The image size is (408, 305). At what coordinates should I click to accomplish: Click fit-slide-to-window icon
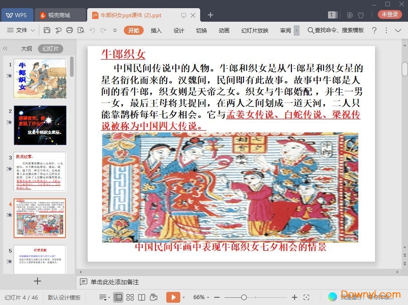coord(306,297)
